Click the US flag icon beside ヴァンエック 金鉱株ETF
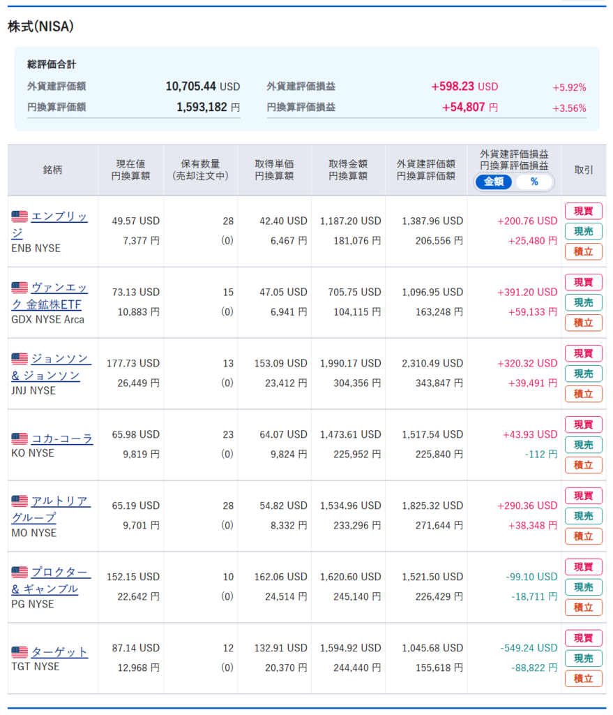The width and height of the screenshot is (613, 715). coord(20,288)
